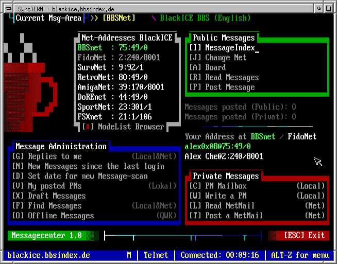
Task: Choose [P] Post Message
Action: pyautogui.click(x=222, y=87)
